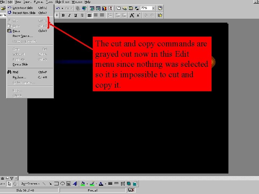Click the Open folder icon on toolbar
259x194 pixels.
pyautogui.click(x=3, y=8)
